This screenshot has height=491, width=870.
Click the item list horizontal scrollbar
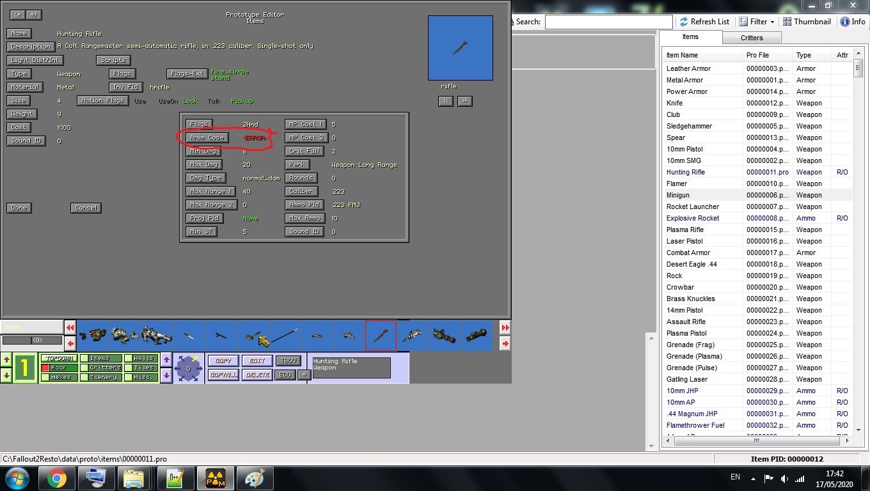pos(757,440)
